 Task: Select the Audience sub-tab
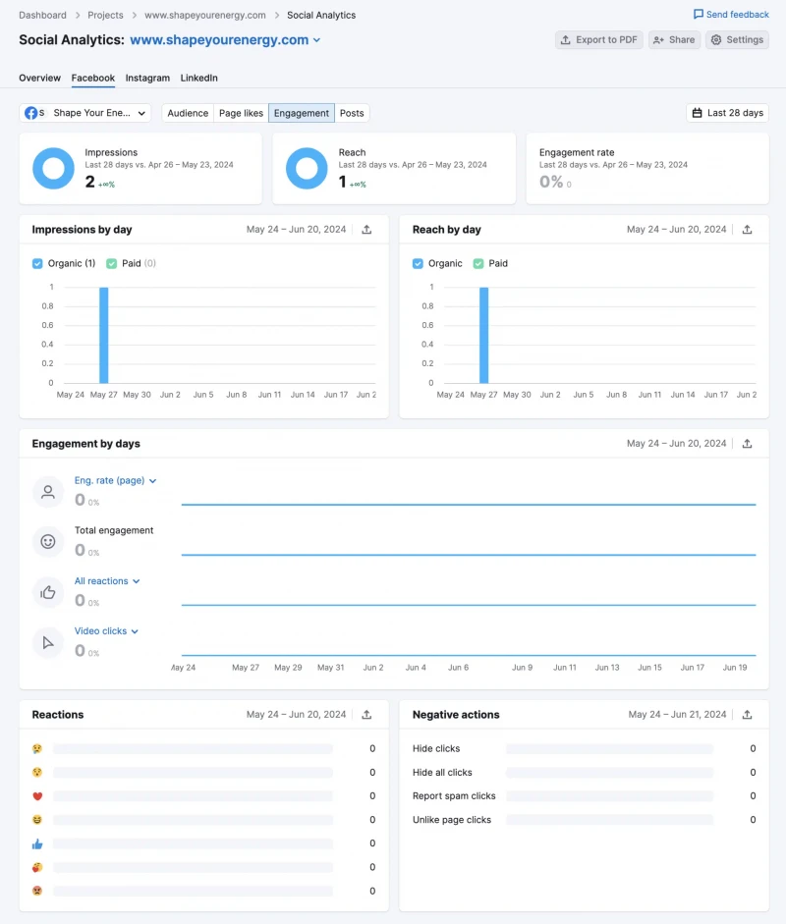pyautogui.click(x=188, y=113)
